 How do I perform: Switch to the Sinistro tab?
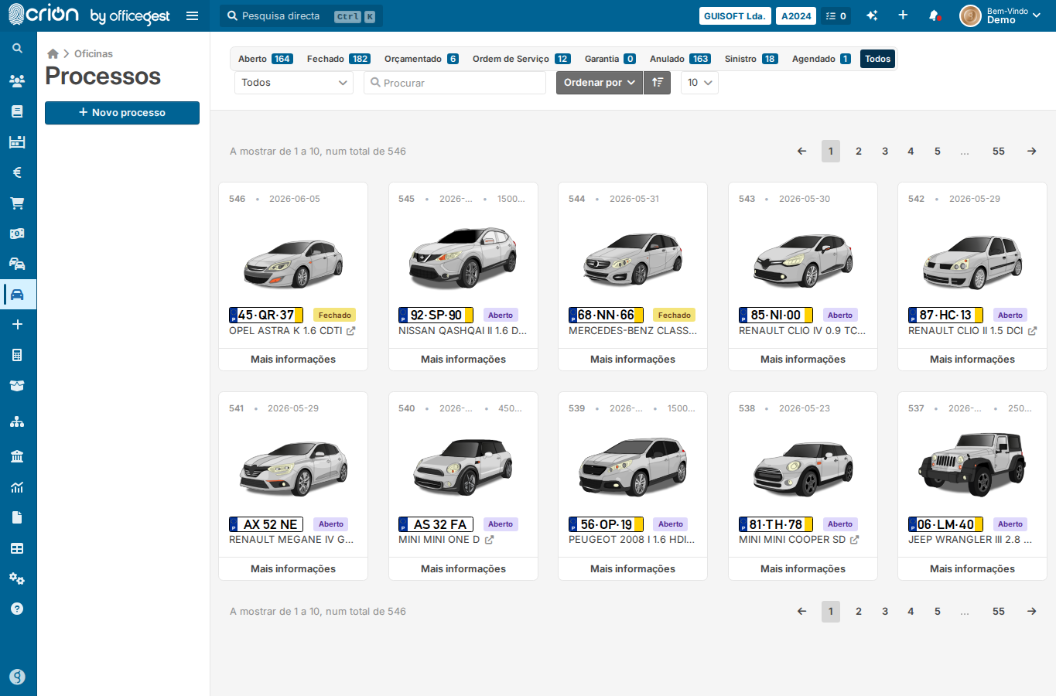pyautogui.click(x=750, y=59)
